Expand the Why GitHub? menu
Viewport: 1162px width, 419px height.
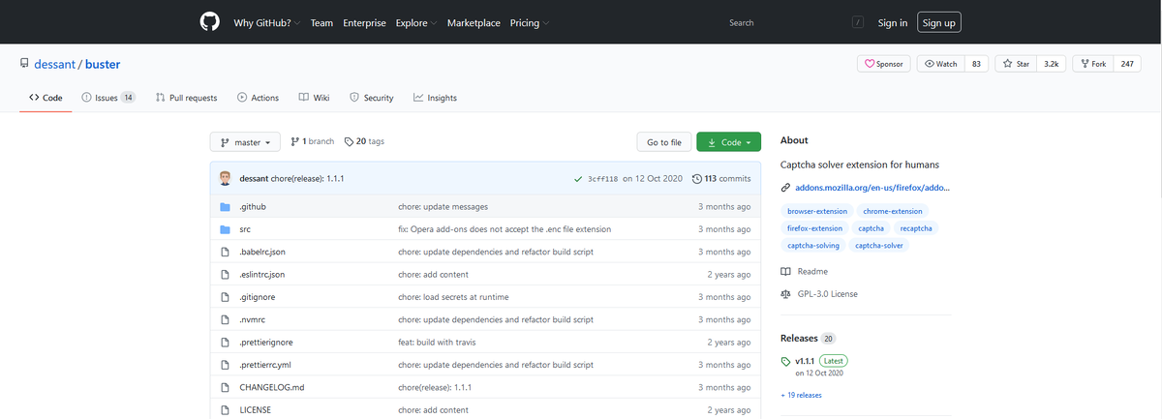[267, 23]
